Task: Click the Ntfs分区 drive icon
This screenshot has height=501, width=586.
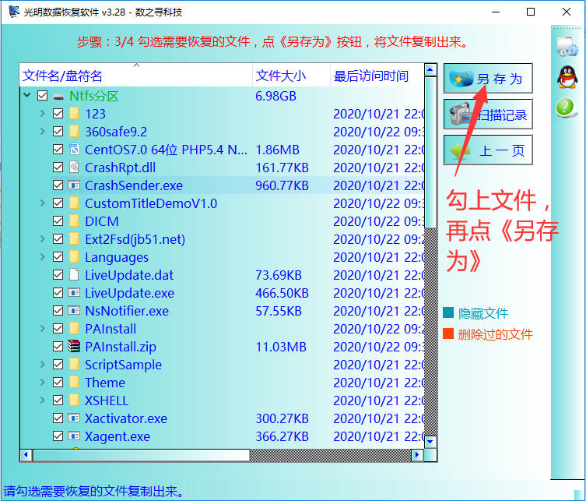Action: tap(58, 97)
